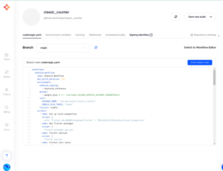Click the Codemagic logo icon
Viewport: 223px width, 171px height.
(x=7, y=7)
